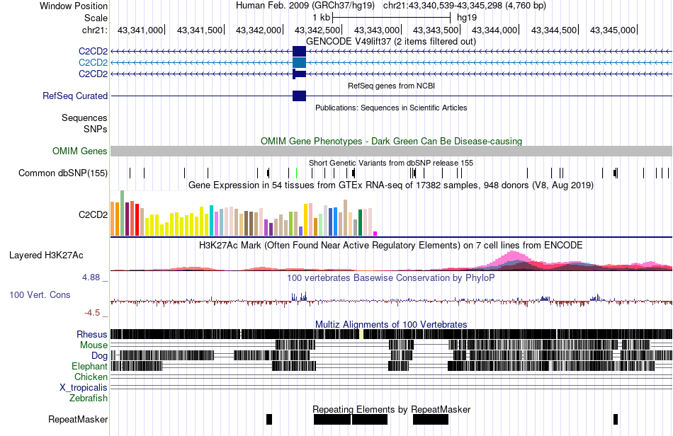This screenshot has width=673, height=436.
Task: Click the tallest sage-green GTEx expression bar
Action: (123, 213)
